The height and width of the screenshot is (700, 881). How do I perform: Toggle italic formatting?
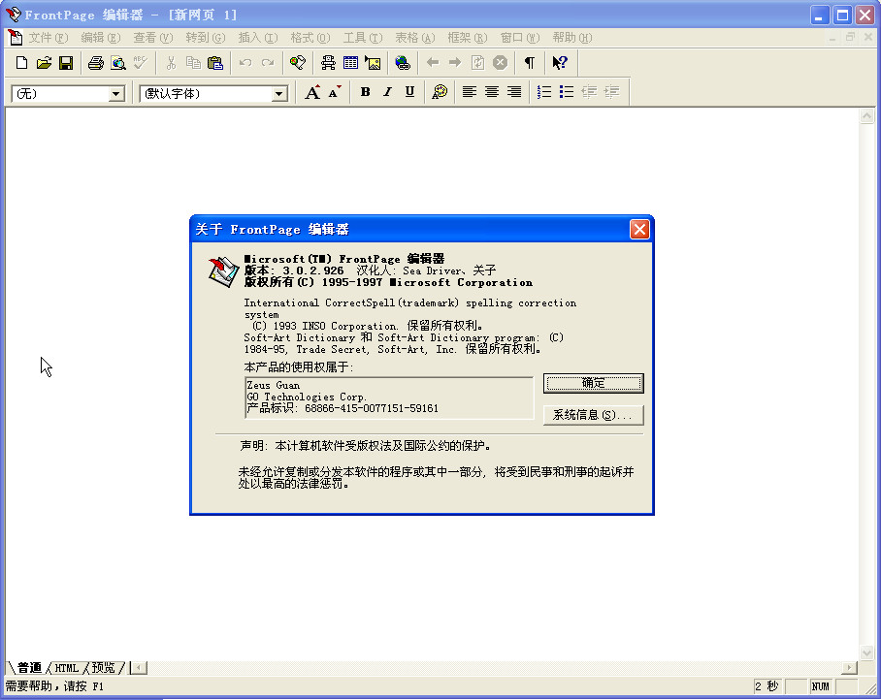point(387,92)
